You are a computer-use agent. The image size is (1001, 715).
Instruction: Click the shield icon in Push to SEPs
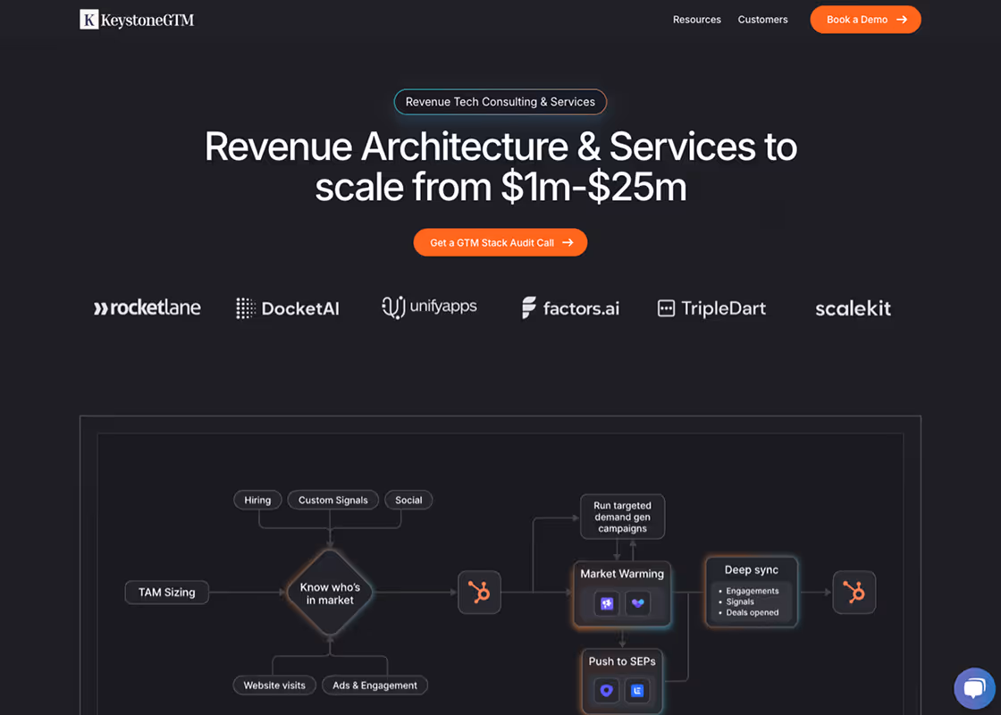pos(607,690)
